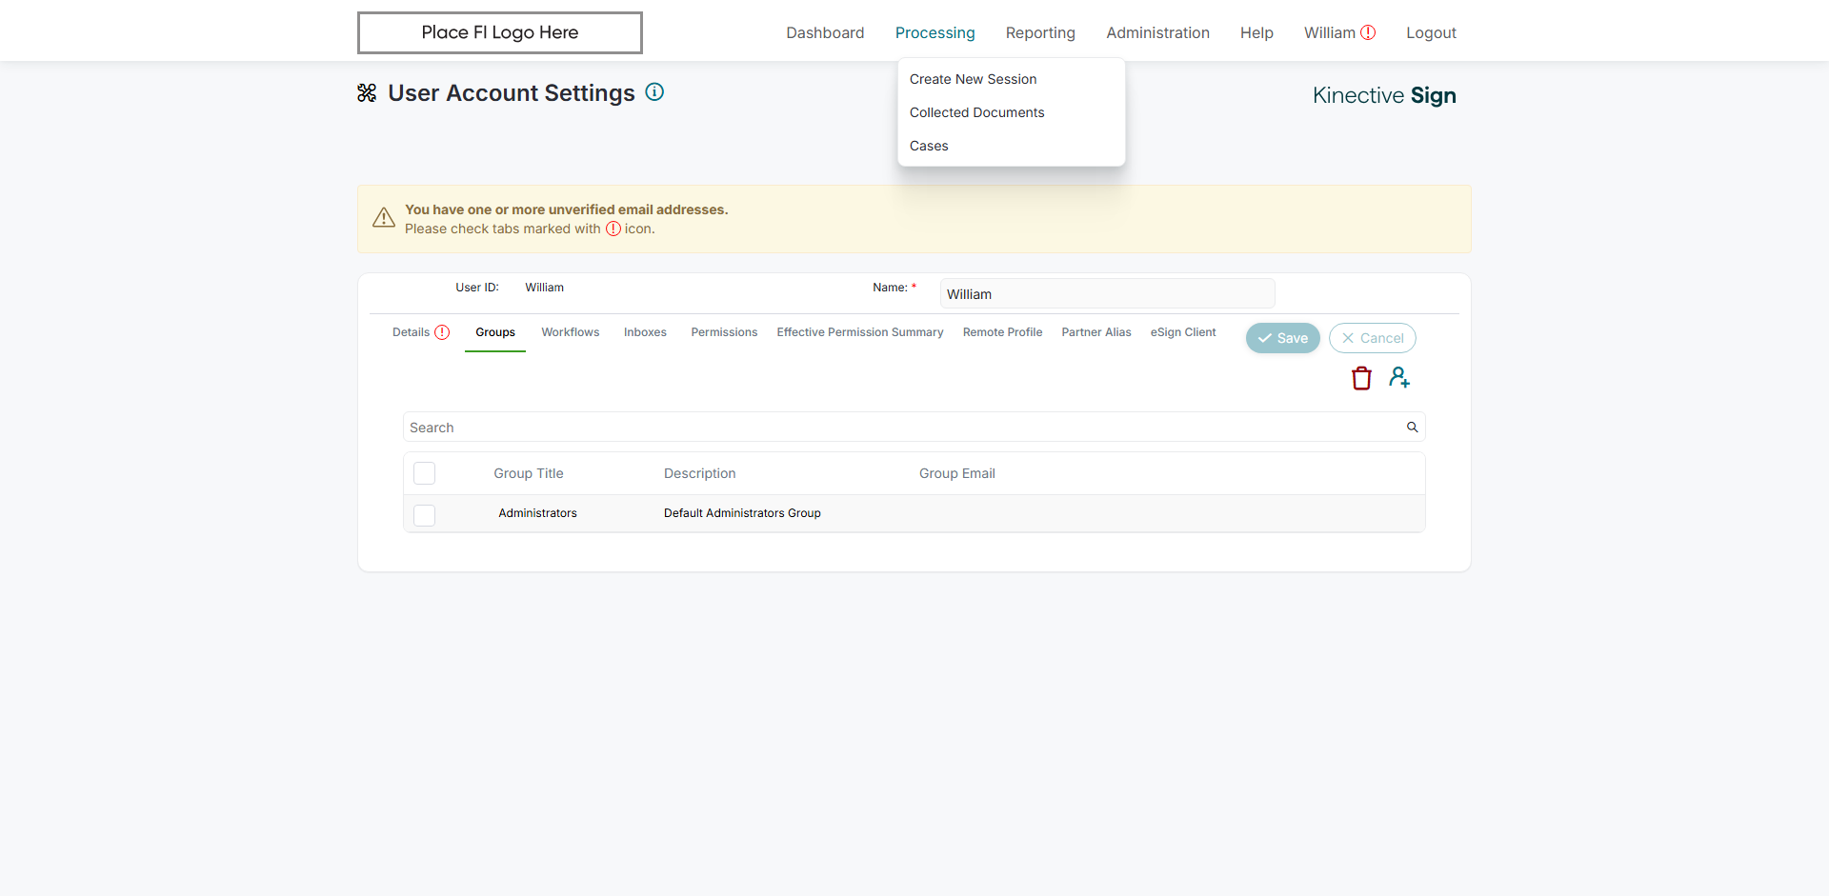1829x896 pixels.
Task: Open the Reporting menu
Action: 1040,32
